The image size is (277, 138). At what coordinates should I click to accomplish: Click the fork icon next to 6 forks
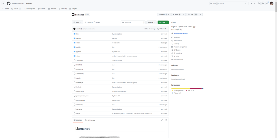(172, 56)
